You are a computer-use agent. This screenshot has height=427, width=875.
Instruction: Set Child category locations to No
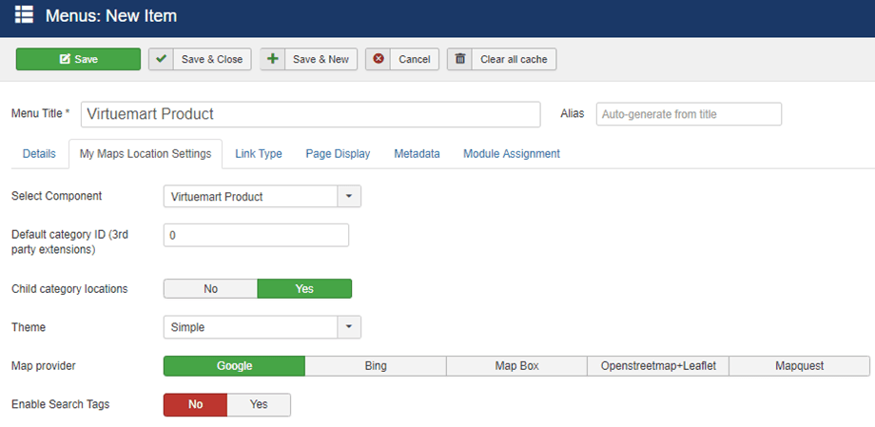point(210,288)
